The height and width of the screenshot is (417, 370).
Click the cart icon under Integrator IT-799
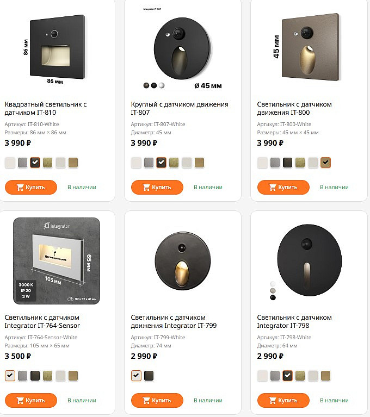tap(146, 401)
